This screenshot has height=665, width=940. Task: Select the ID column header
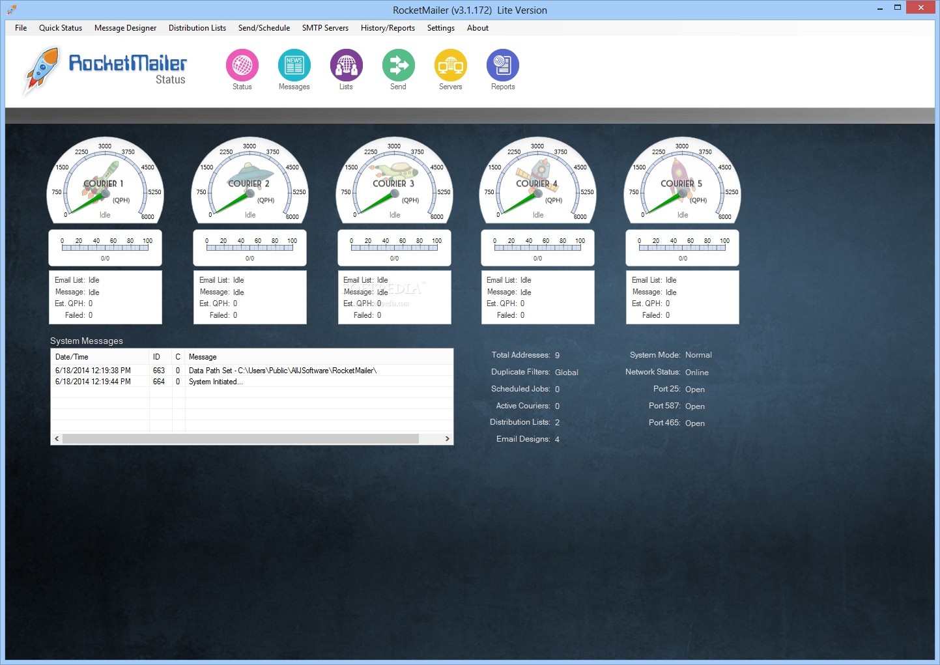(161, 357)
